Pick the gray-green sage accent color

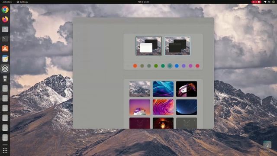149,66
